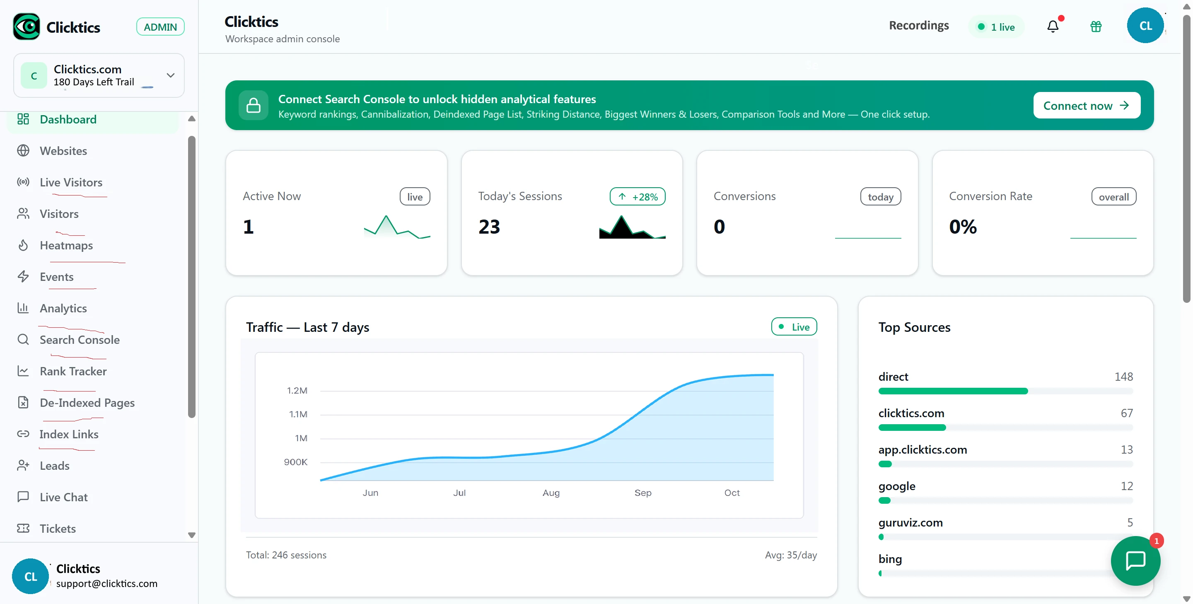Screen dimensions: 1193x604
Task: Click 'Avg: 35/day' text
Action: pyautogui.click(x=790, y=555)
